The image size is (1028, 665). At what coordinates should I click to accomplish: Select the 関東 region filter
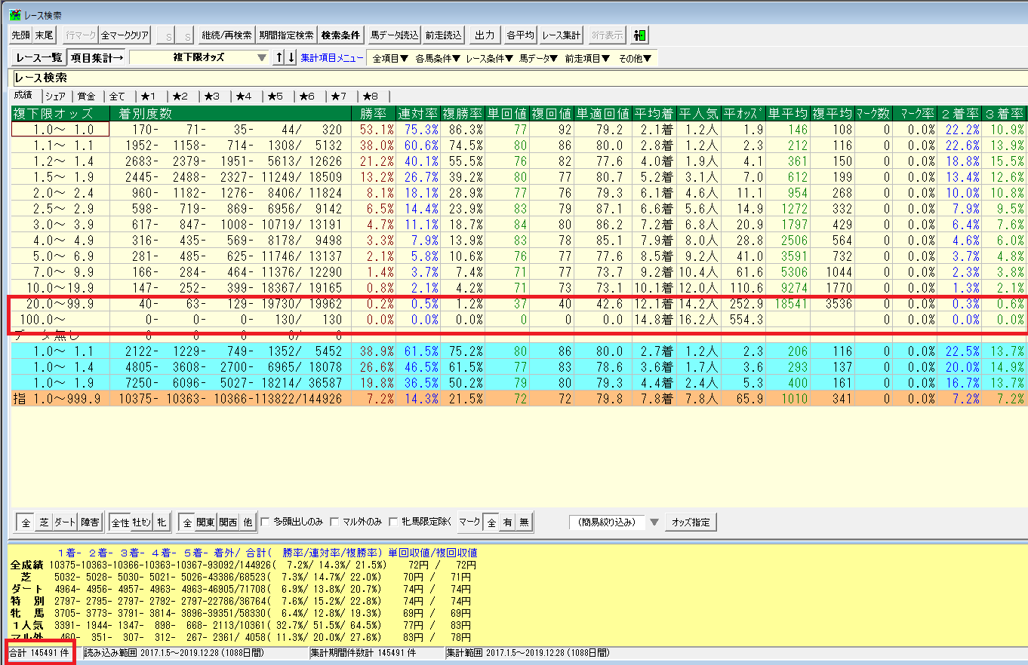(205, 522)
